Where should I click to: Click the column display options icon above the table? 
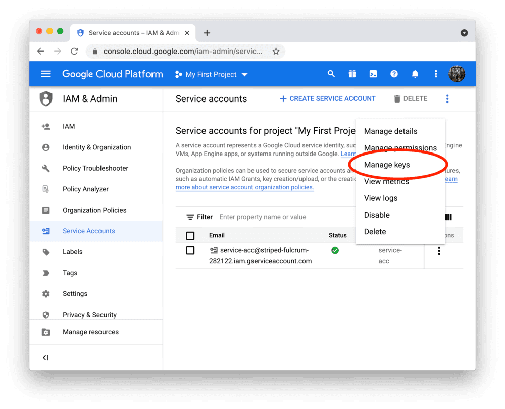pos(448,217)
